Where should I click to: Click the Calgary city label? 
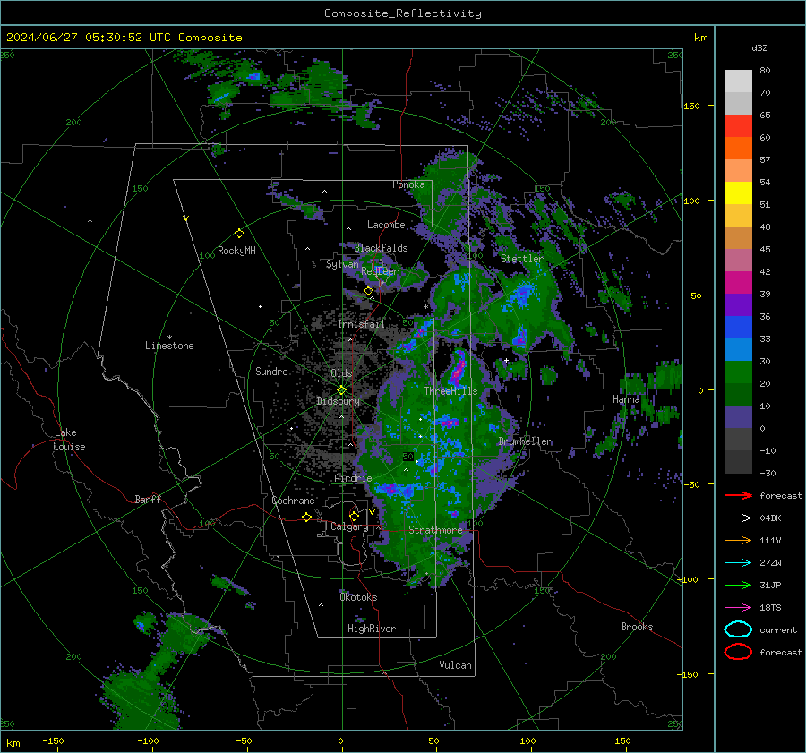[349, 526]
